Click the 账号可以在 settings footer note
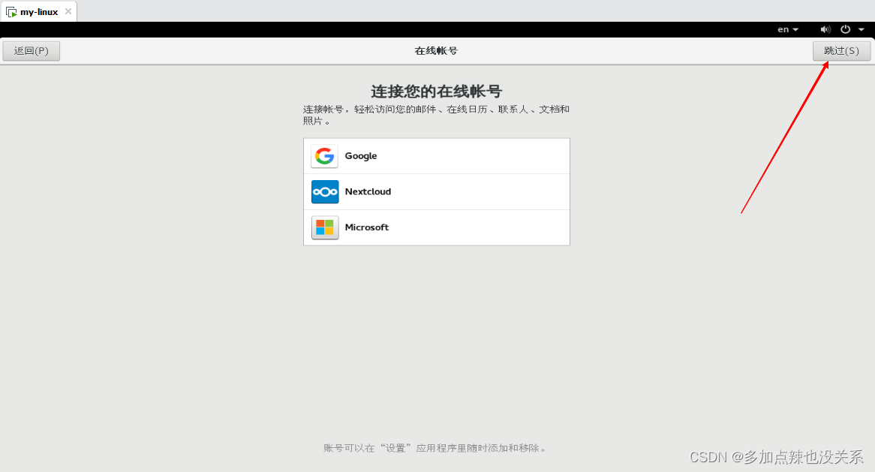The height and width of the screenshot is (472, 875). coord(437,448)
